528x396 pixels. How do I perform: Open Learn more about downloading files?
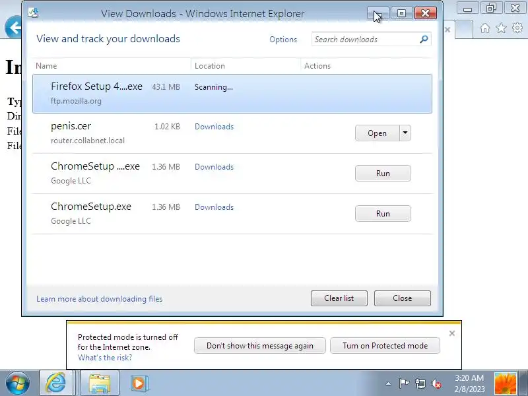click(100, 299)
